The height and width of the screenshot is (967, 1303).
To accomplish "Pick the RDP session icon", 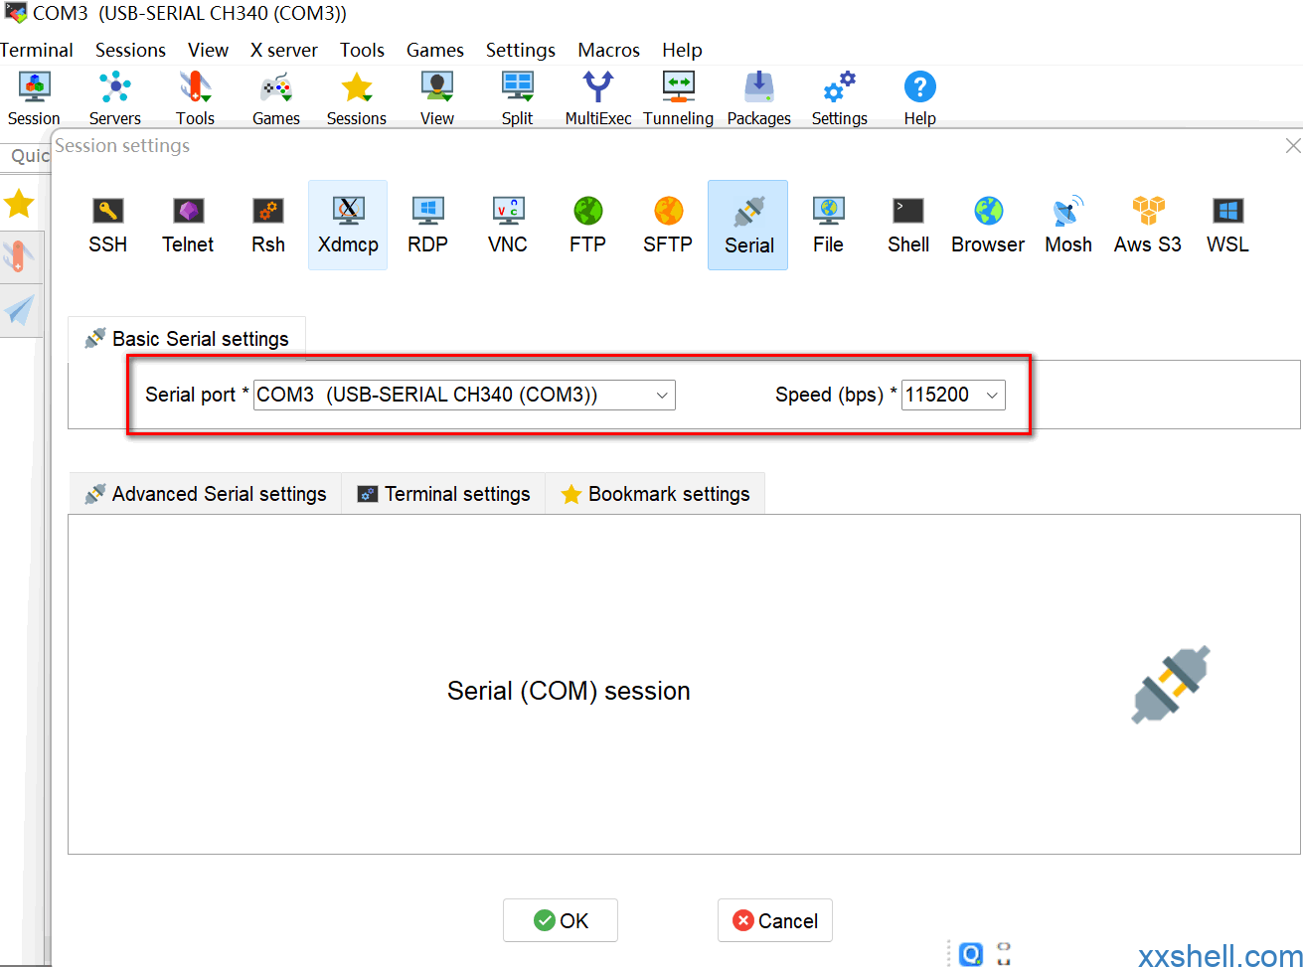I will [427, 226].
